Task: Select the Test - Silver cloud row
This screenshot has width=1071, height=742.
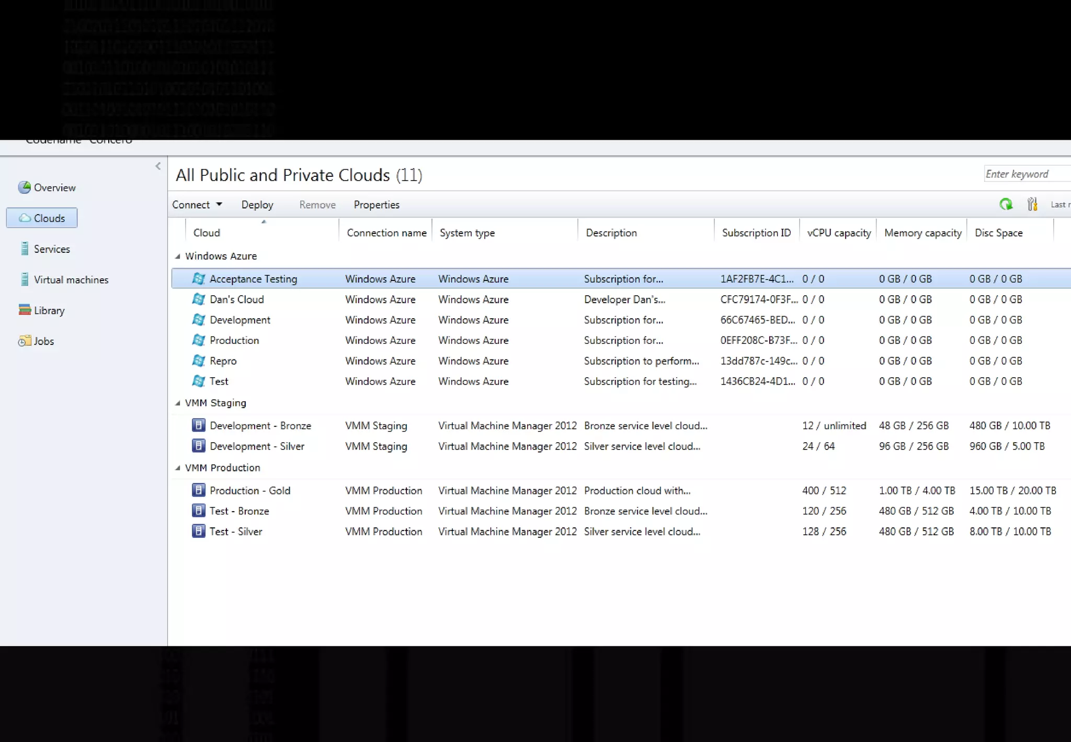Action: tap(236, 532)
